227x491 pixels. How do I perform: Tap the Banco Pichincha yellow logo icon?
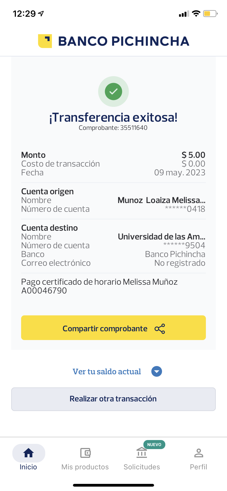pos(45,41)
